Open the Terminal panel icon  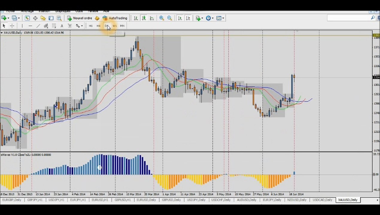pos(51,18)
